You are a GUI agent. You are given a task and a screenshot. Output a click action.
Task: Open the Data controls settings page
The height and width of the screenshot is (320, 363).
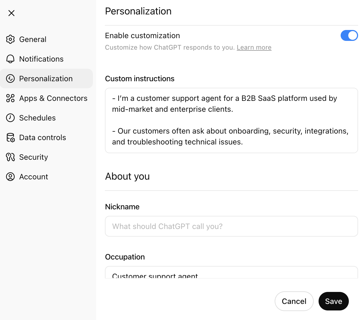click(43, 137)
